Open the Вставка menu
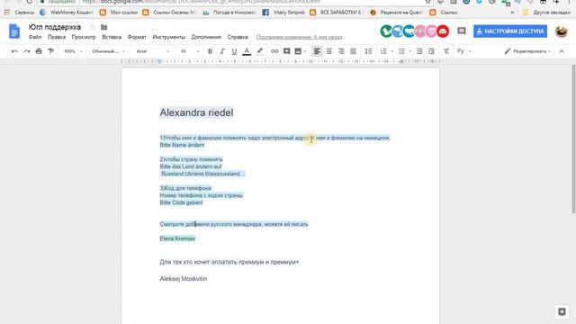 pyautogui.click(x=112, y=37)
